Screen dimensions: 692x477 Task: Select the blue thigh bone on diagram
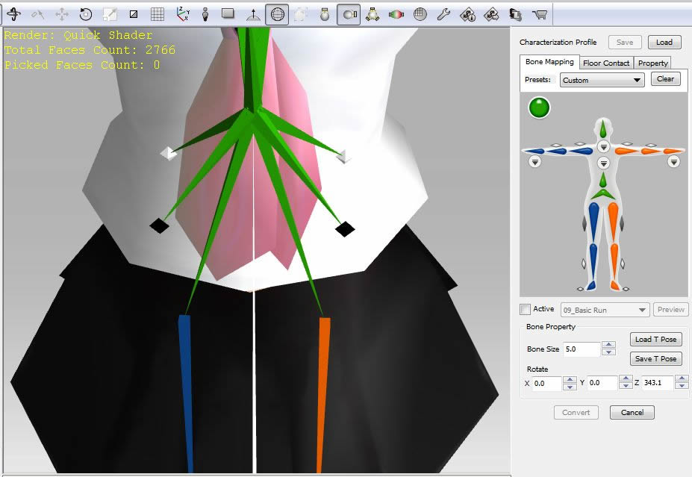coord(593,222)
